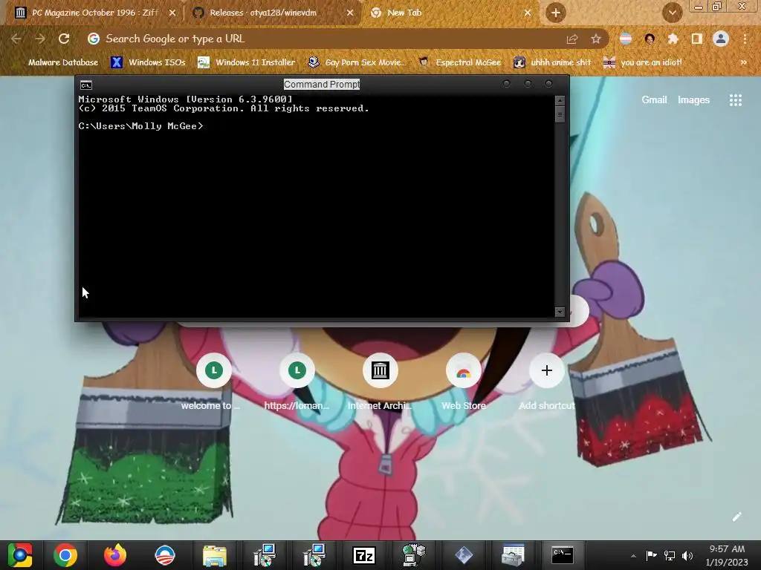Launch Google Chrome from the taskbar

coord(65,555)
